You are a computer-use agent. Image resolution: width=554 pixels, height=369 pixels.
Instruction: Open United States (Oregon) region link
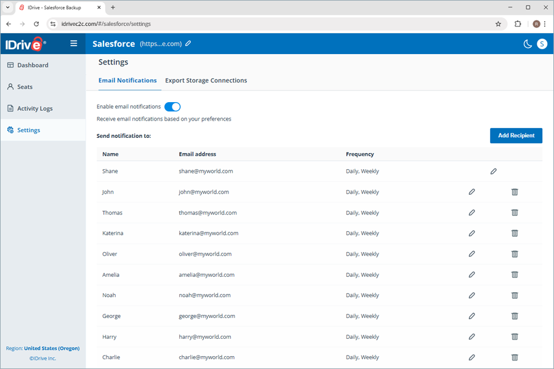52,348
